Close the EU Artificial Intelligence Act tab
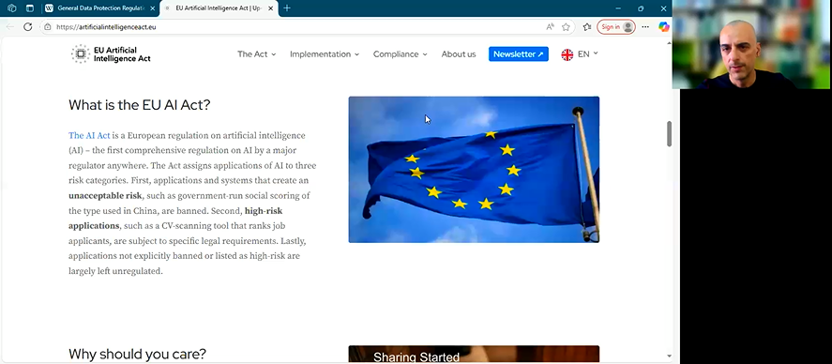This screenshot has width=832, height=364. [270, 8]
